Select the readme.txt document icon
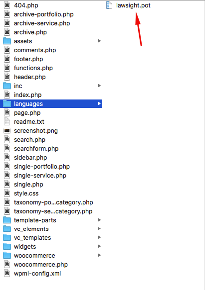The width and height of the screenshot is (205, 290). tap(7, 122)
